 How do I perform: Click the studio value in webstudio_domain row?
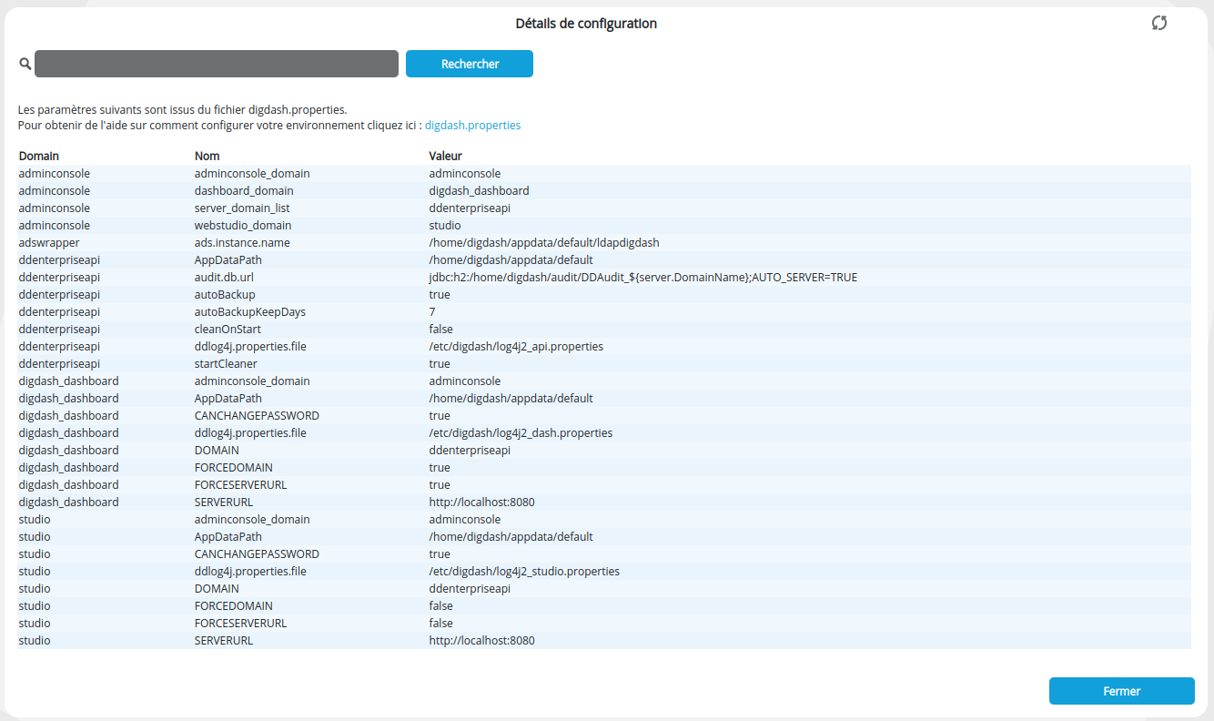pyautogui.click(x=445, y=226)
